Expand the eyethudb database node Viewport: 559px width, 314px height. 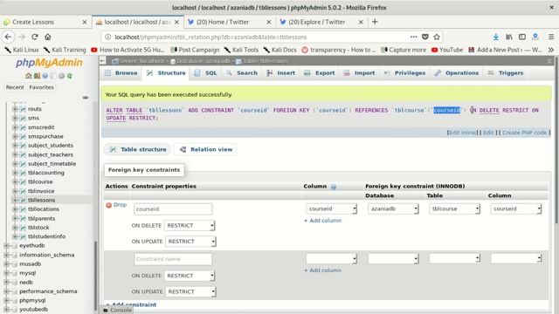6,246
